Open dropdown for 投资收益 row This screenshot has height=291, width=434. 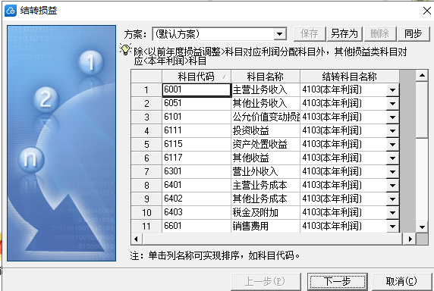point(392,130)
